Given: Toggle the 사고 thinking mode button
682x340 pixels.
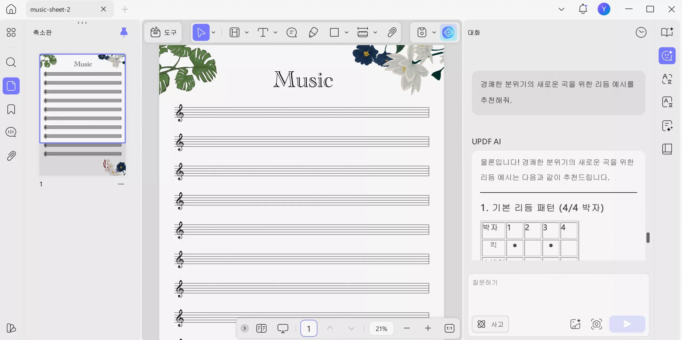Looking at the screenshot, I should 490,324.
